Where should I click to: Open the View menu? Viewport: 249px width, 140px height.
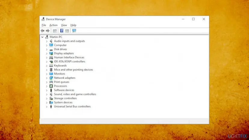[x=64, y=25]
